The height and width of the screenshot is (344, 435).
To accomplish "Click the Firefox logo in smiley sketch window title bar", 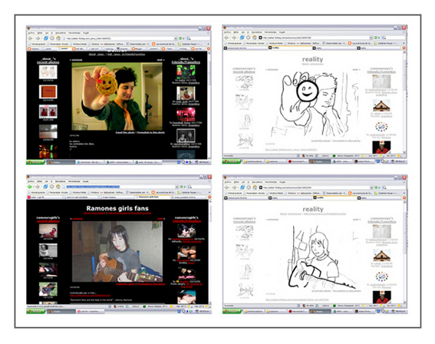I will pyautogui.click(x=225, y=27).
